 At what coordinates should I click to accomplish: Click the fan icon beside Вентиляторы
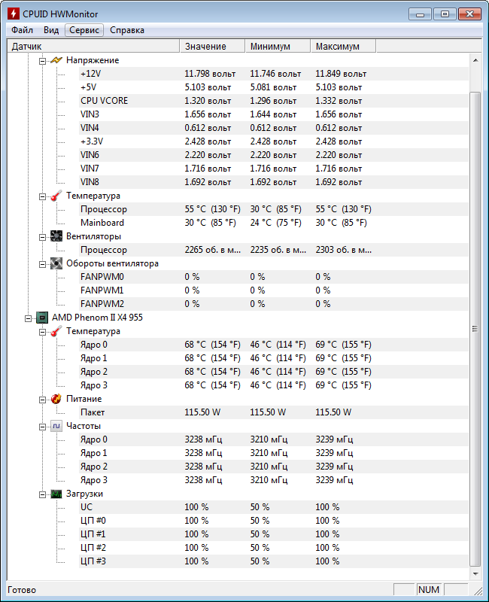[x=56, y=236]
